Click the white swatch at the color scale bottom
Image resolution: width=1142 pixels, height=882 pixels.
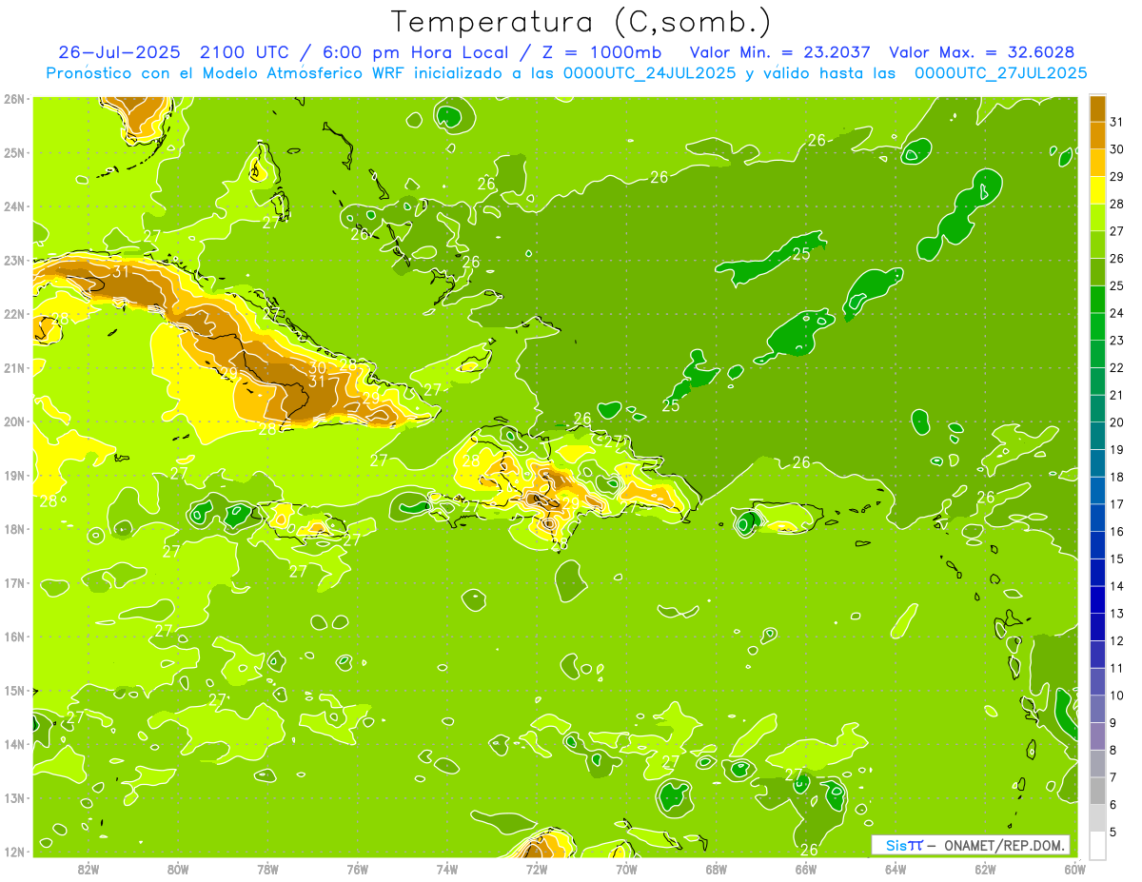(1098, 845)
